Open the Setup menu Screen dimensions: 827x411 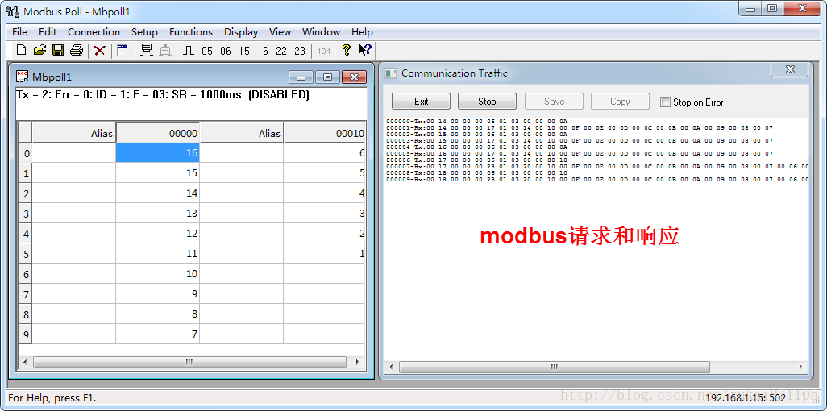click(144, 31)
